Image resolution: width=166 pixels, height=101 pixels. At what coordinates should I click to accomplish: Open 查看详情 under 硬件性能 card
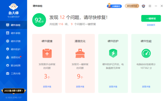pyautogui.click(x=146, y=87)
